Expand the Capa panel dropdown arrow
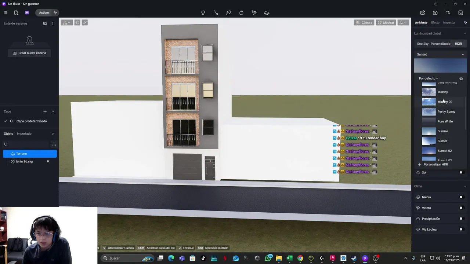The width and height of the screenshot is (470, 264). tap(53, 111)
